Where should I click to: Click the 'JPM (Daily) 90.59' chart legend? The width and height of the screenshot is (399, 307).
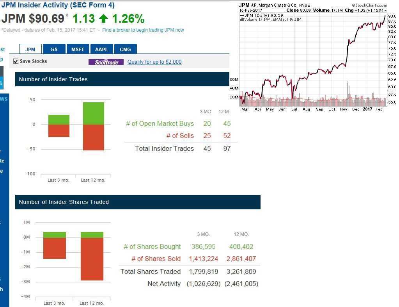[262, 15]
